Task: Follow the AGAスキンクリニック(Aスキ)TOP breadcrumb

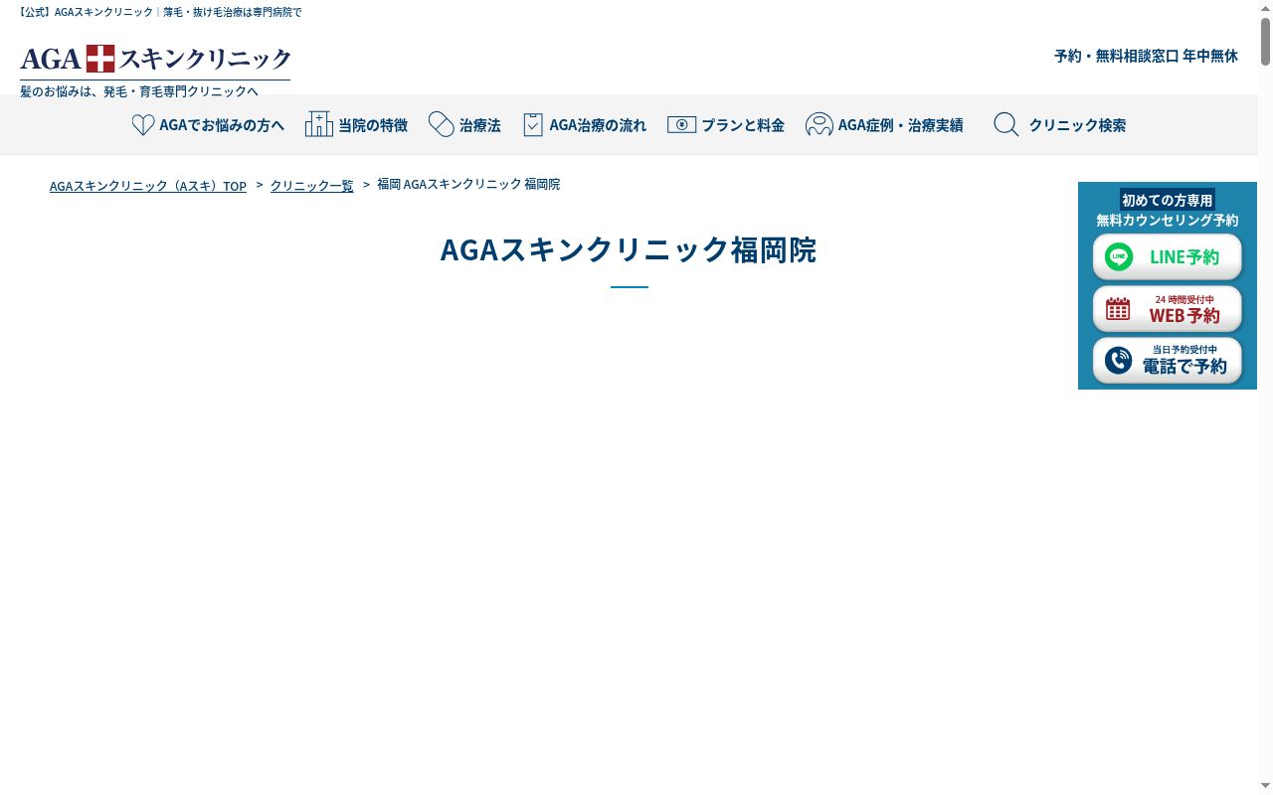Action: click(x=148, y=186)
